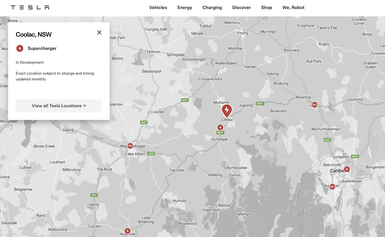Open the Shop menu

267,7
